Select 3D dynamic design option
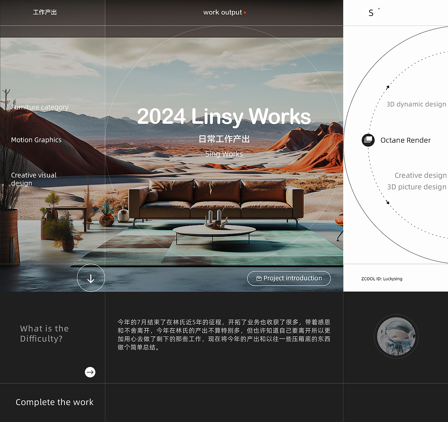448x422 pixels. pyautogui.click(x=416, y=104)
